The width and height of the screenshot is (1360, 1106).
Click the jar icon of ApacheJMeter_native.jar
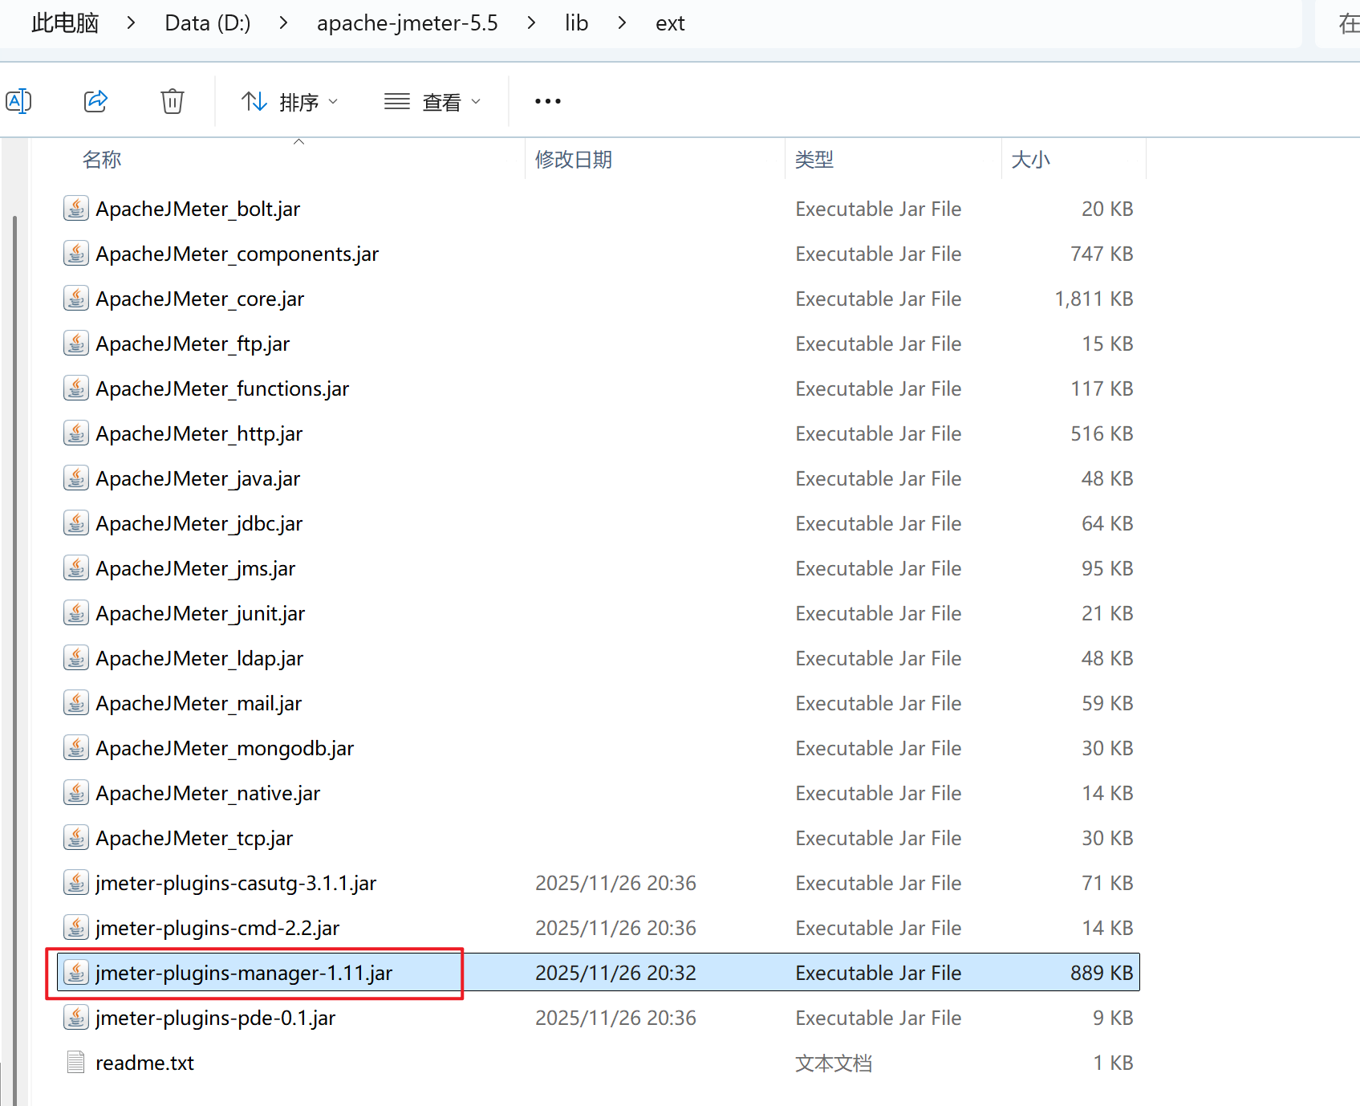point(76,793)
